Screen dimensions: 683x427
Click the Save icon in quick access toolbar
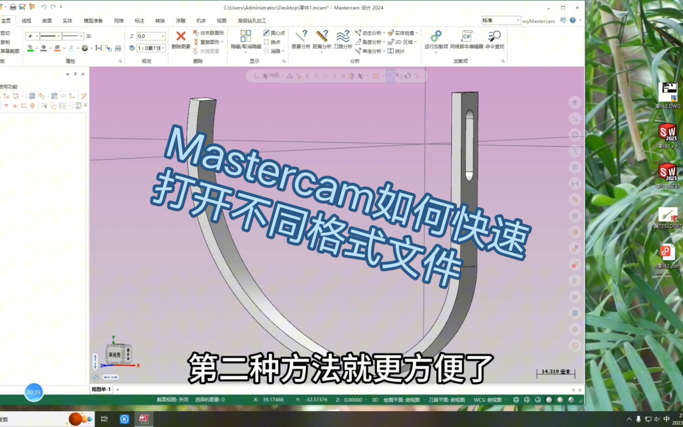tap(22, 7)
